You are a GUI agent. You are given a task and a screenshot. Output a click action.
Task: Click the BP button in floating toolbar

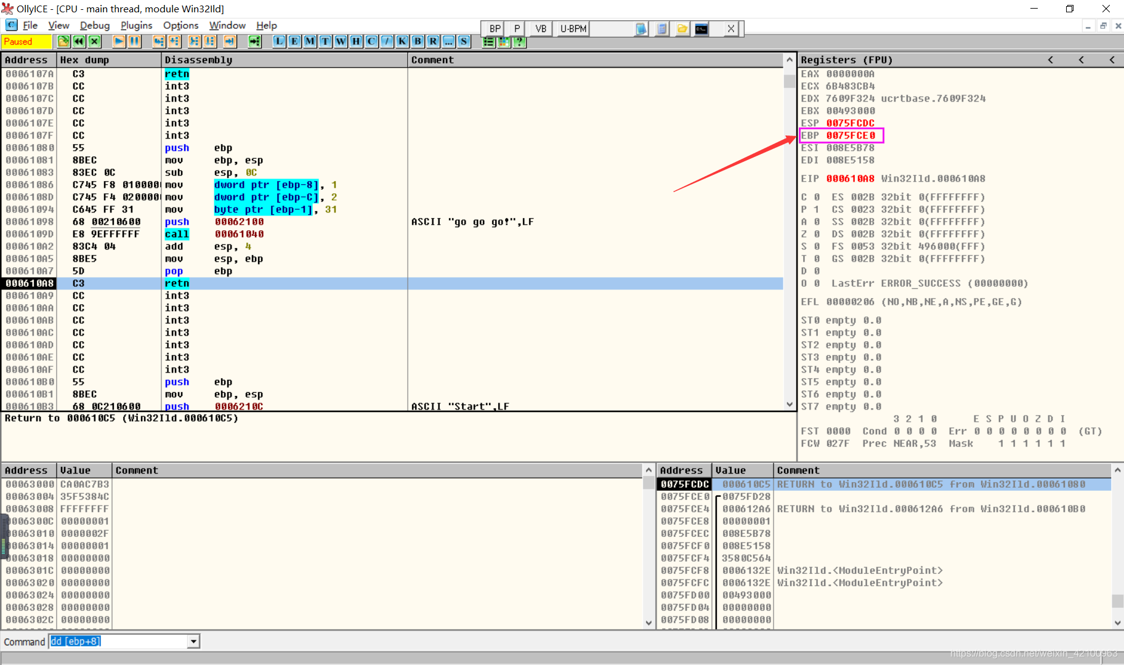pyautogui.click(x=495, y=28)
